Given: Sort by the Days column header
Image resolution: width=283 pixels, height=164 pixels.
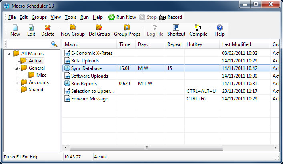Looking at the screenshot, I should 150,44.
